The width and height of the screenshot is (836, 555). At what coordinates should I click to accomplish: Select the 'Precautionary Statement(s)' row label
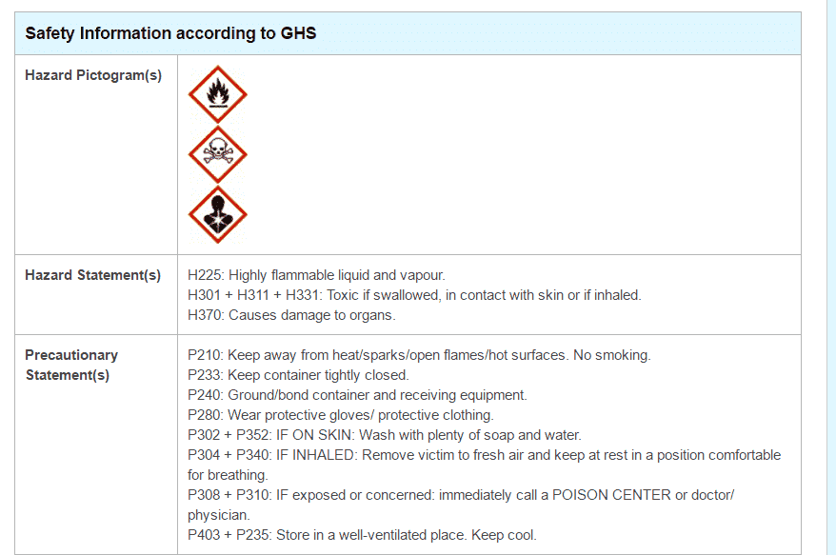pyautogui.click(x=71, y=365)
